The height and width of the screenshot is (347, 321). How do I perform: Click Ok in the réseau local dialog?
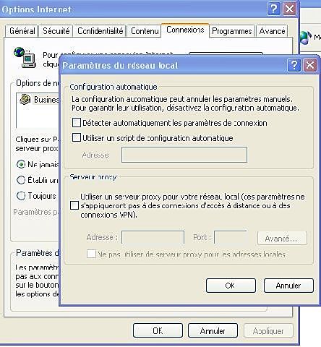[231, 286]
